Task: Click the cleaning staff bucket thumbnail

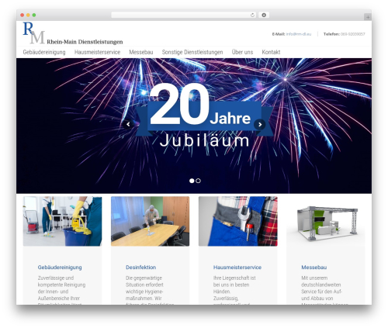Action: coord(62,221)
